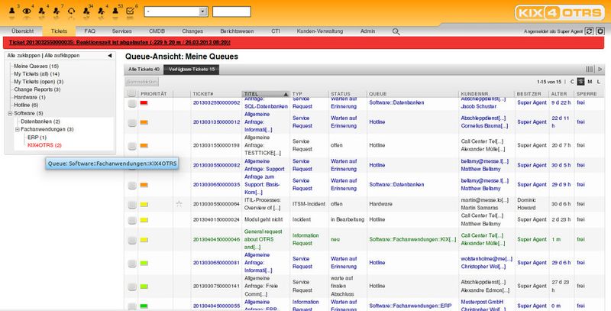Click the logout power icon
The width and height of the screenshot is (611, 311).
[600, 31]
